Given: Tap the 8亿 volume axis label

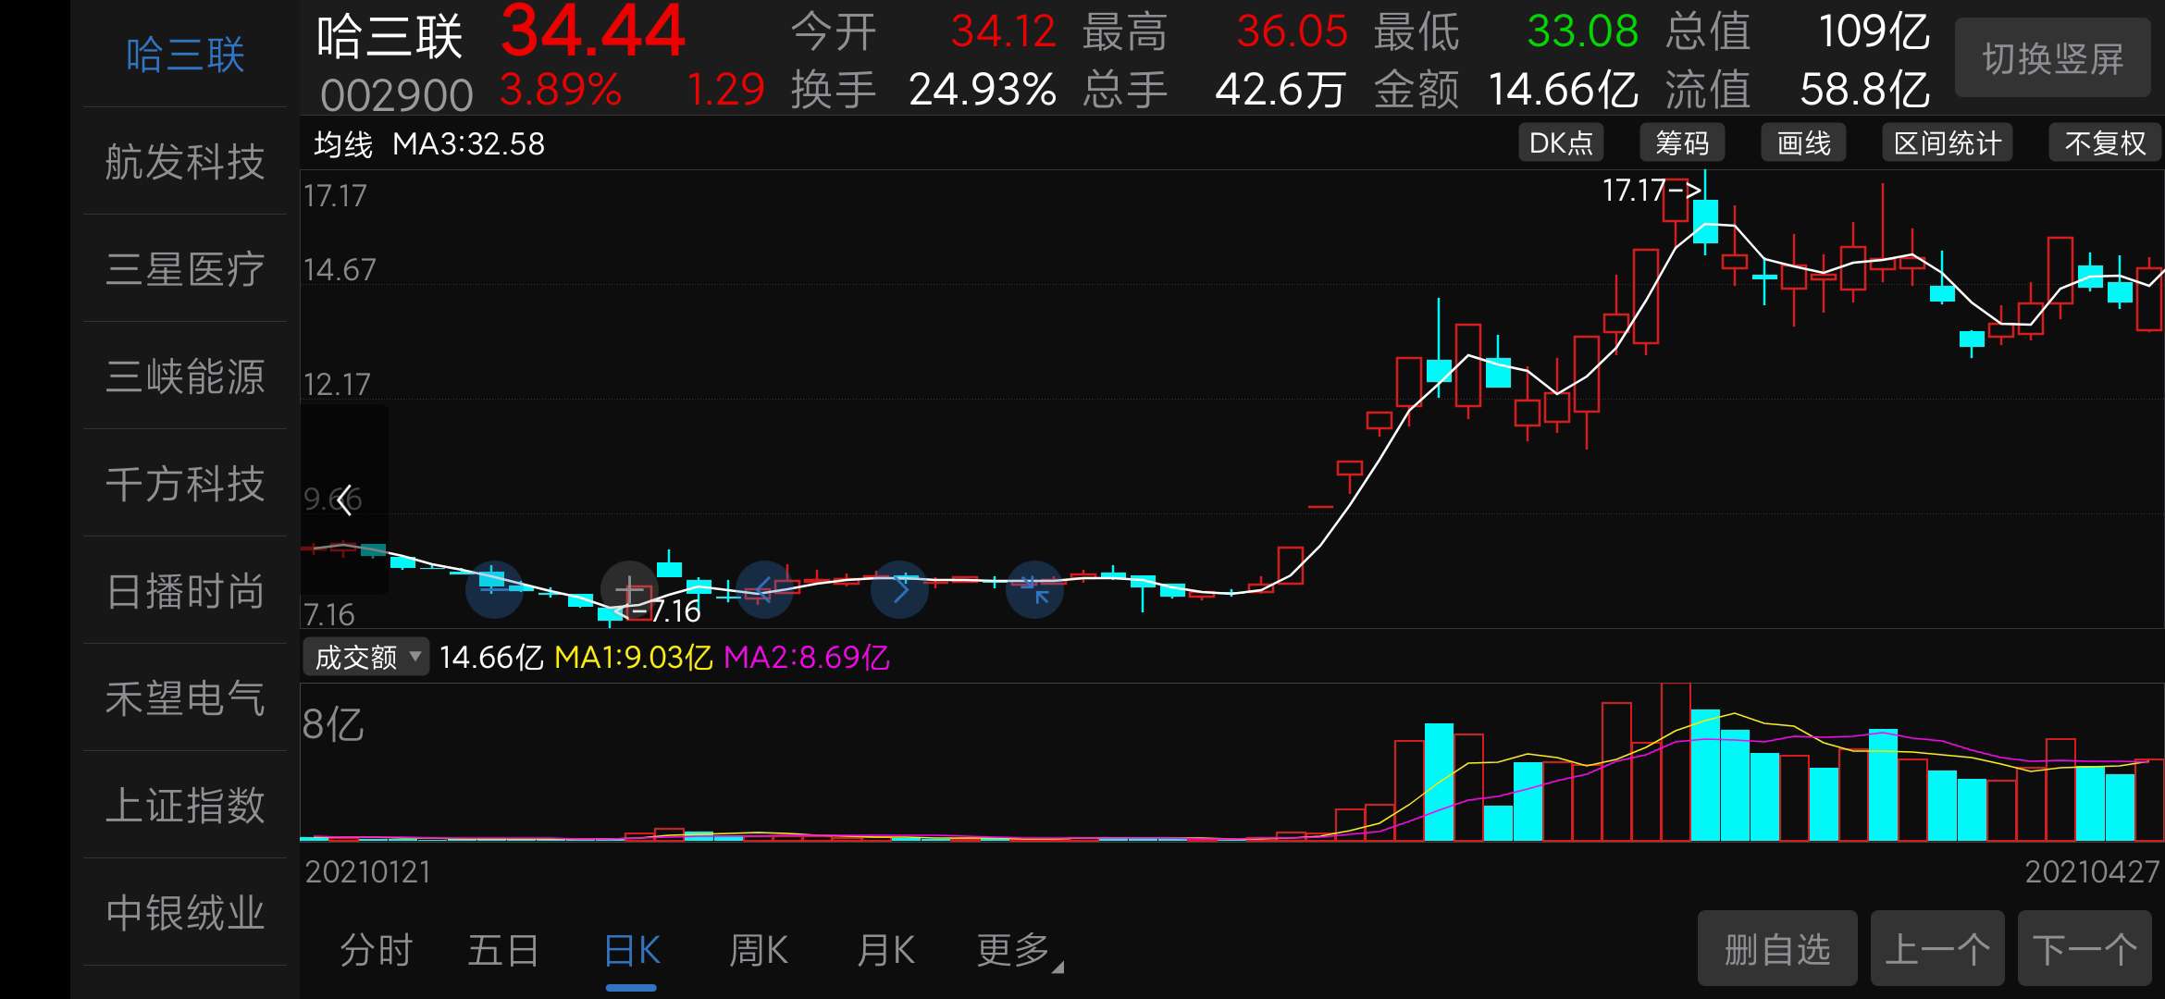Looking at the screenshot, I should pos(333,725).
